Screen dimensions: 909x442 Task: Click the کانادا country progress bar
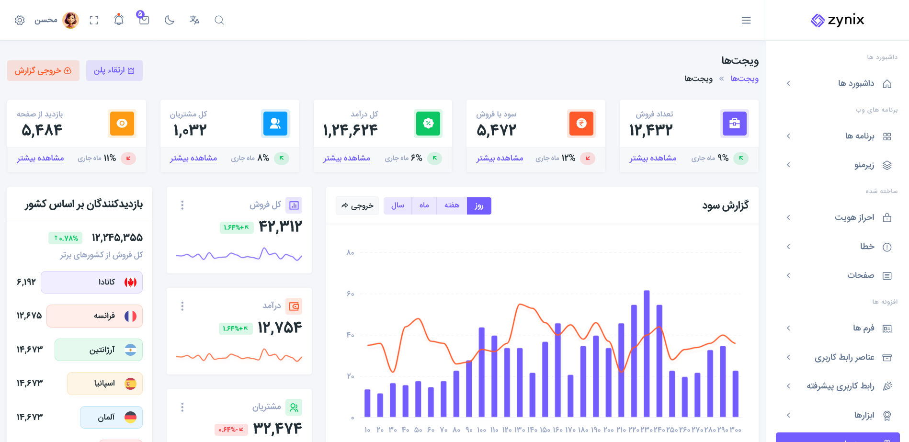91,282
